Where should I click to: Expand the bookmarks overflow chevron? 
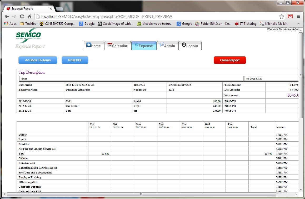[x=298, y=24]
